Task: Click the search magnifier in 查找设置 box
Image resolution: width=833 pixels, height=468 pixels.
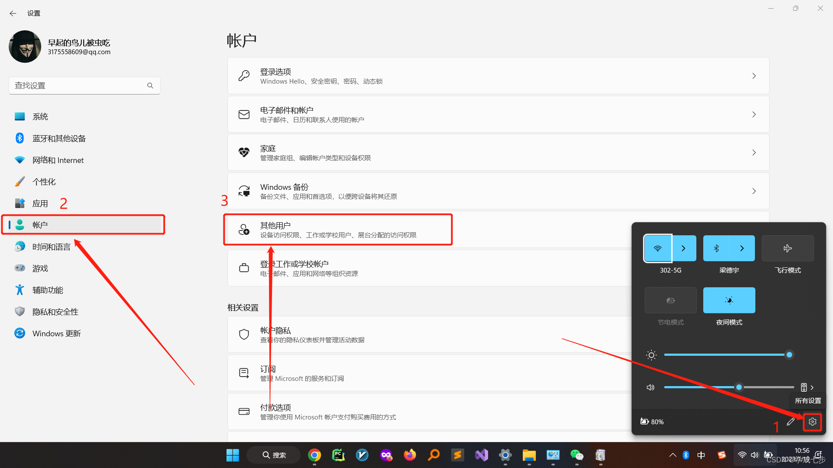Action: tap(150, 85)
